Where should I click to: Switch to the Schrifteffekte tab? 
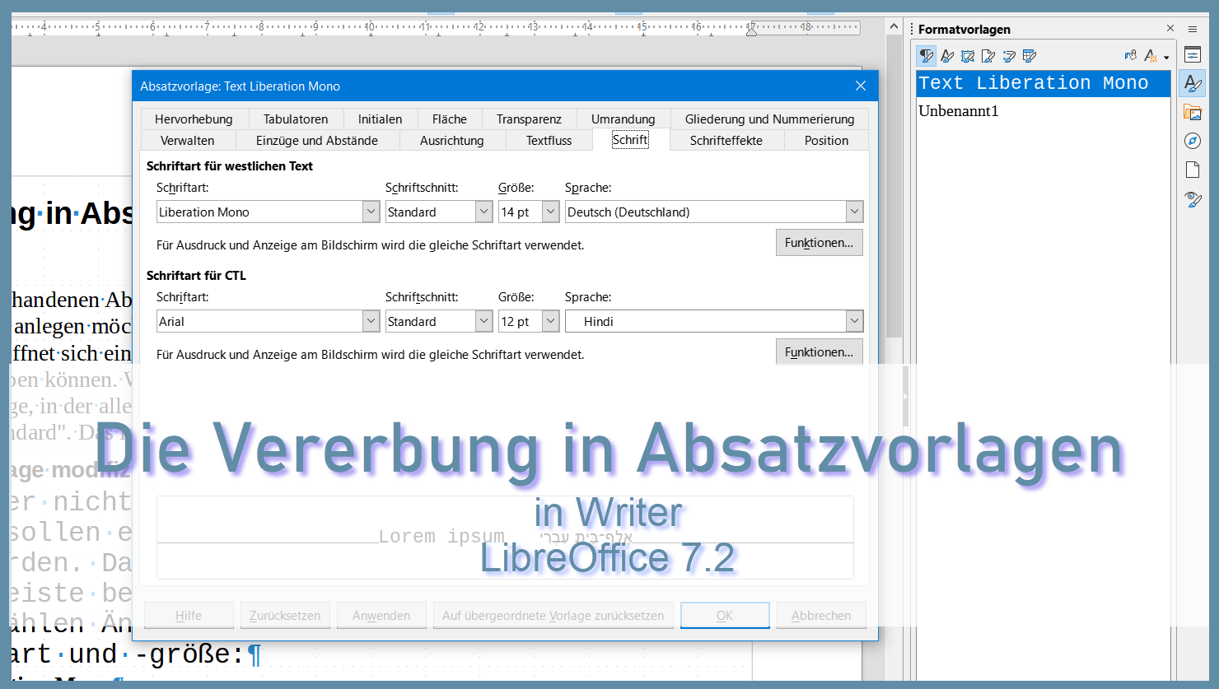[726, 140]
